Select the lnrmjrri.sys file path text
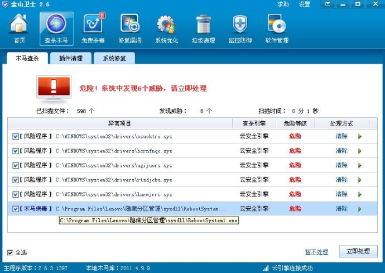Viewport: 385px width, 273px height. pos(114,194)
